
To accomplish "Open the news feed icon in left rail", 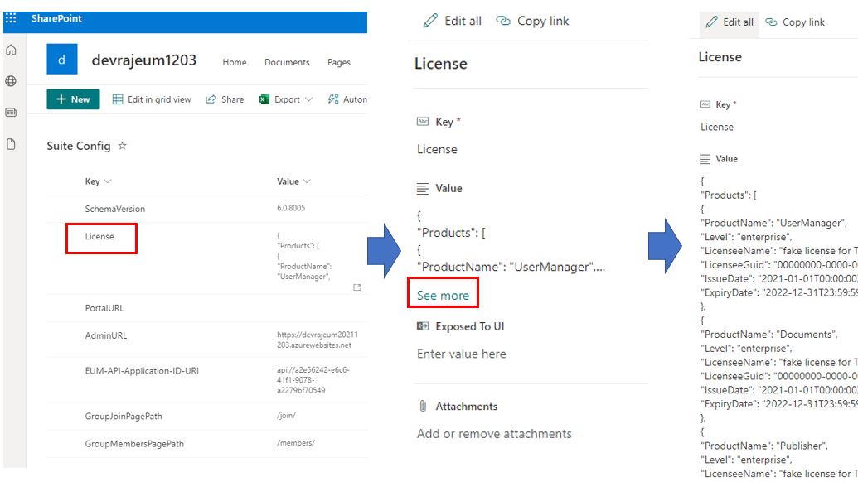I will 11,112.
